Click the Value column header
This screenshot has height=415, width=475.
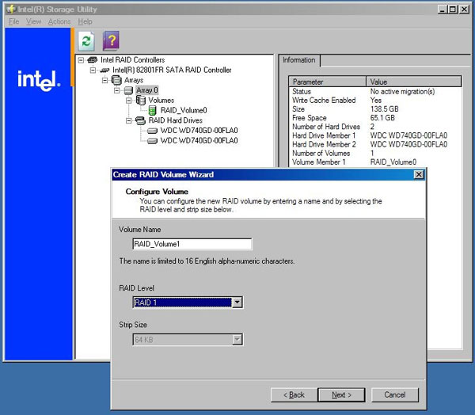414,82
